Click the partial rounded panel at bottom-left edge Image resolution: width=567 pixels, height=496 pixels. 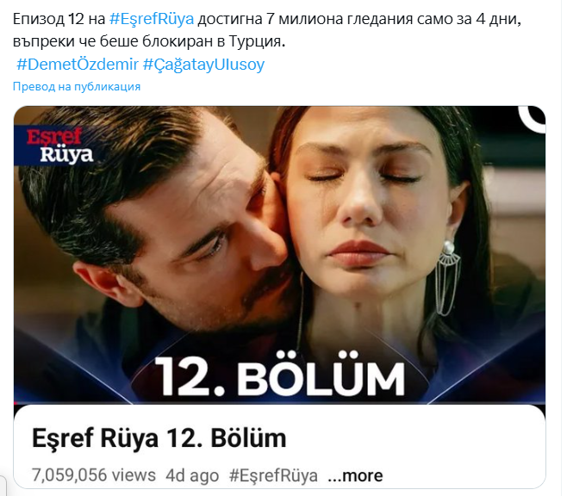pyautogui.click(x=3, y=486)
